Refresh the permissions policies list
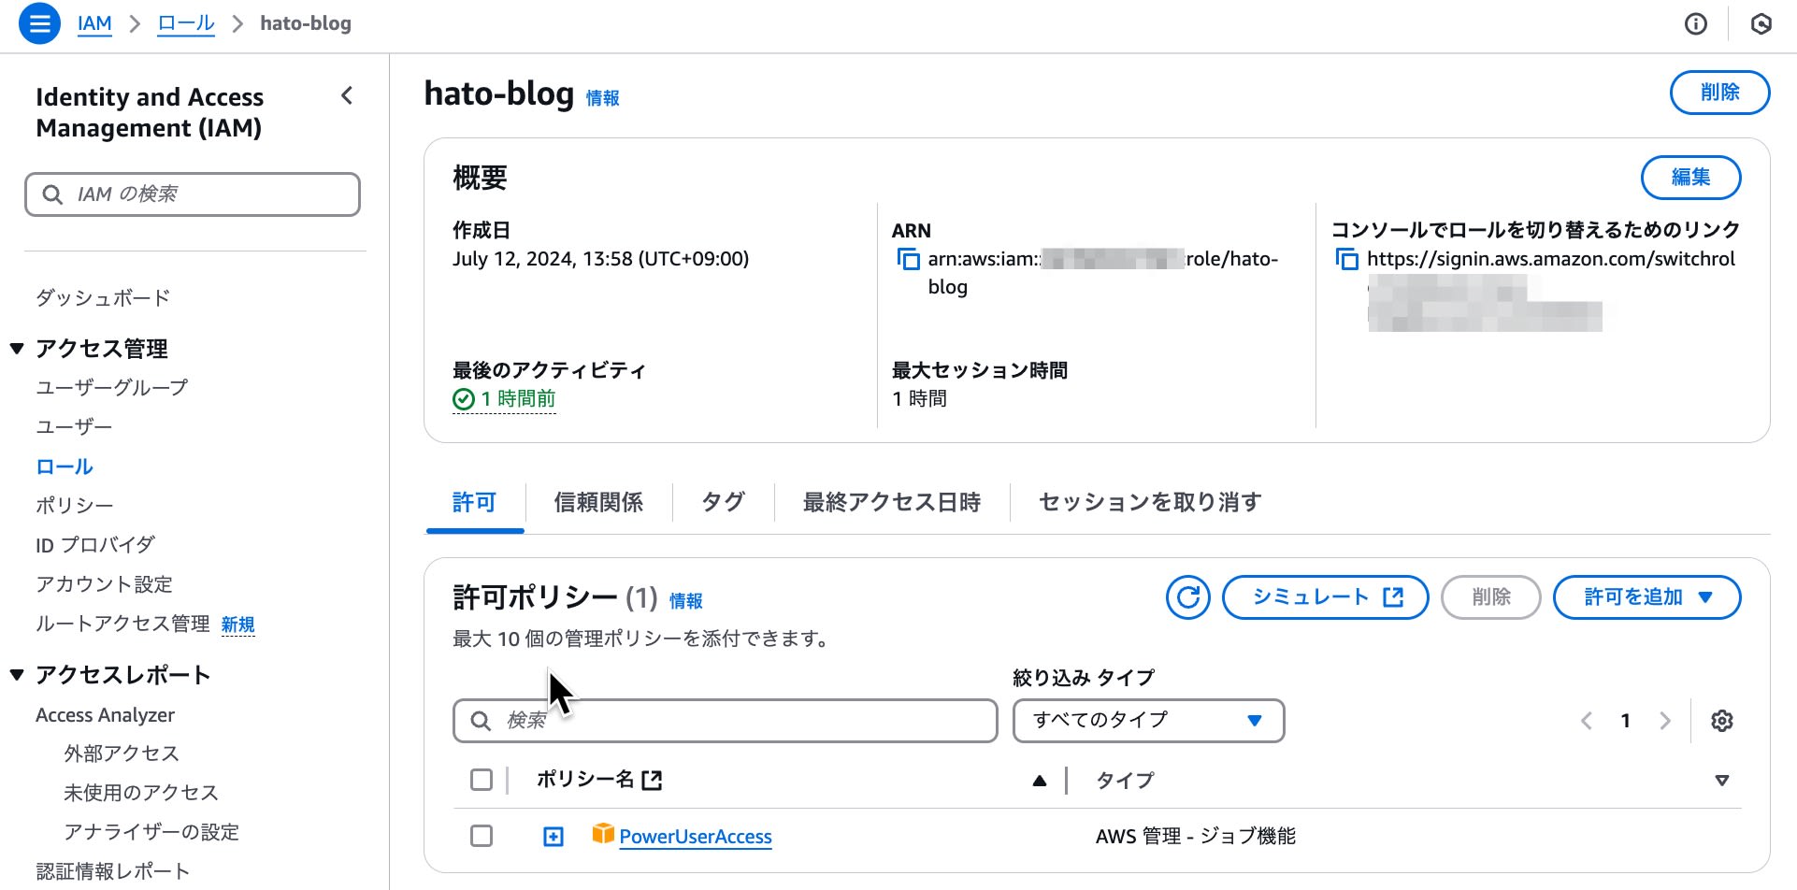The height and width of the screenshot is (890, 1797). [x=1187, y=597]
